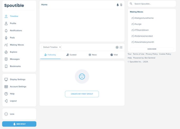This screenshot has width=180, height=129.
Task: Click the Display Settings monitor icon
Action: pyautogui.click(x=6, y=79)
